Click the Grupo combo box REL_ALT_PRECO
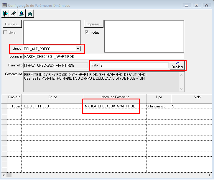214x180 pixels. click(x=52, y=49)
